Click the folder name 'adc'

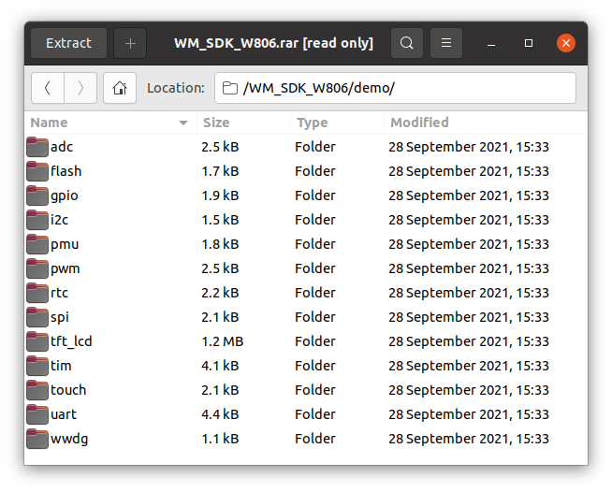coord(62,147)
